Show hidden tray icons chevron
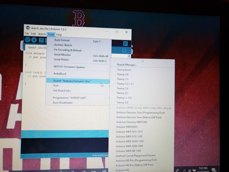229x172 pixels. [x=184, y=170]
